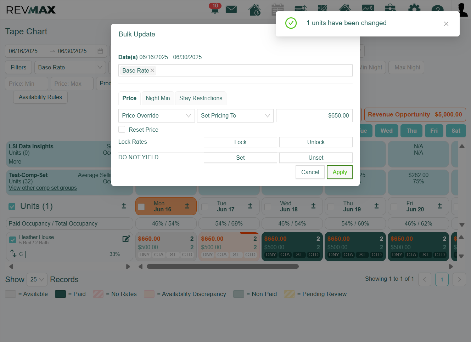
Task: Open the Base Rate filter dropdown
Action: (70, 67)
